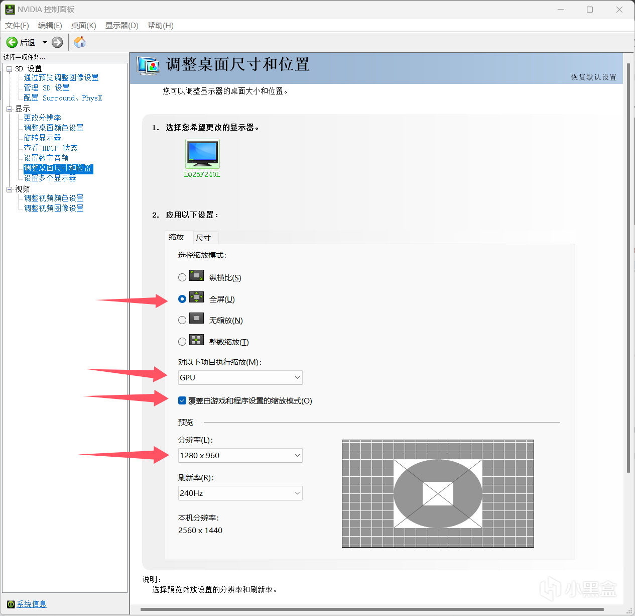Open the 240Hz refresh rate dropdown

pos(240,493)
